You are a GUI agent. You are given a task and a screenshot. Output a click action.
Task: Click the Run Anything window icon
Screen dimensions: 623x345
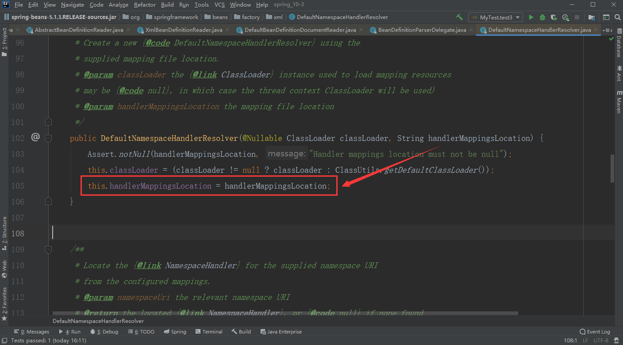606,17
